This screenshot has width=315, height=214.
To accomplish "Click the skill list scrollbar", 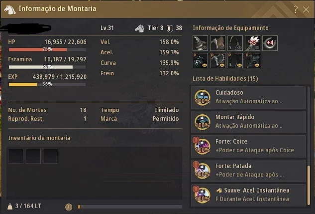I will (x=309, y=185).
